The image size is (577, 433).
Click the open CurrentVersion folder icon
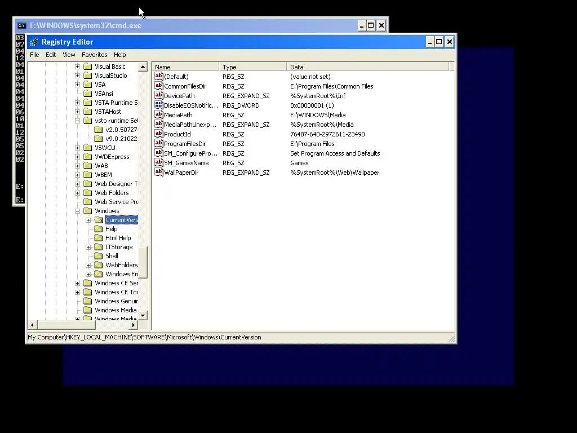coord(98,220)
